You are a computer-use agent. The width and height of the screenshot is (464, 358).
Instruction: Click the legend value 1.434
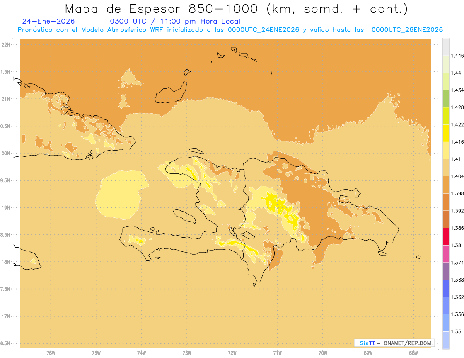tap(457, 90)
